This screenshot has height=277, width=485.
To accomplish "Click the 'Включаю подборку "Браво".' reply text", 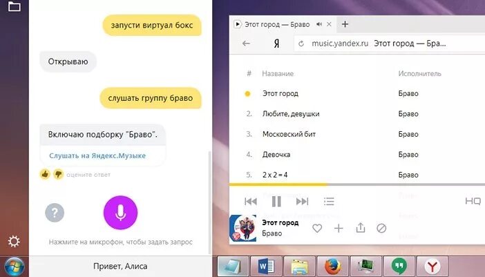I will coord(103,135).
